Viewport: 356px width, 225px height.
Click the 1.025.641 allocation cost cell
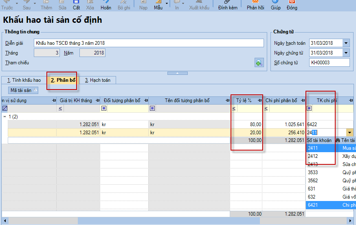coord(284,125)
